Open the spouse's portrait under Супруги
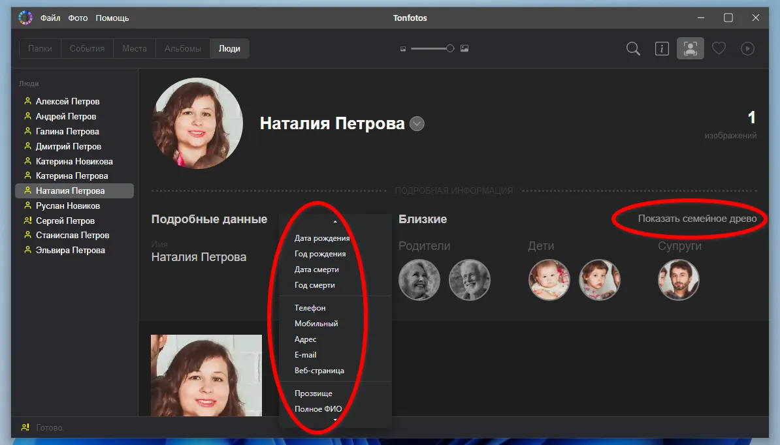 [x=678, y=279]
